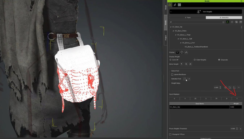Image resolution: width=244 pixels, height=139 pixels.
Task: Open the Project vertical side tab
Action: click(165, 38)
